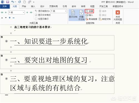The width and height of the screenshot is (139, 103).
Task: Click the subdocument icon beside heading 二
Action: click(2, 56)
